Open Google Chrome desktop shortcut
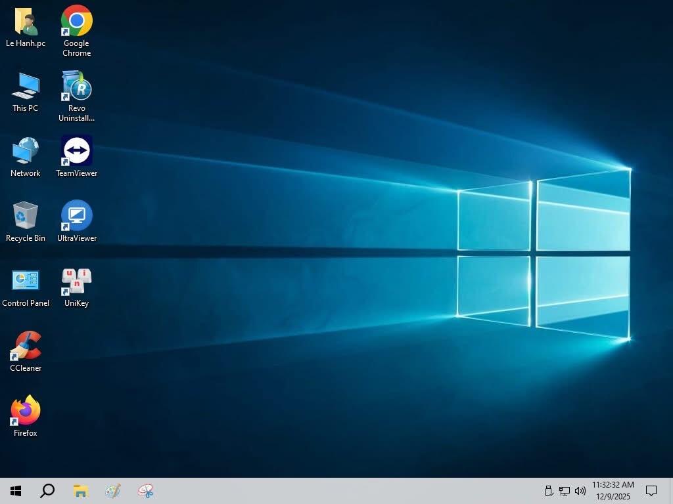This screenshot has height=504, width=673. coord(77,22)
